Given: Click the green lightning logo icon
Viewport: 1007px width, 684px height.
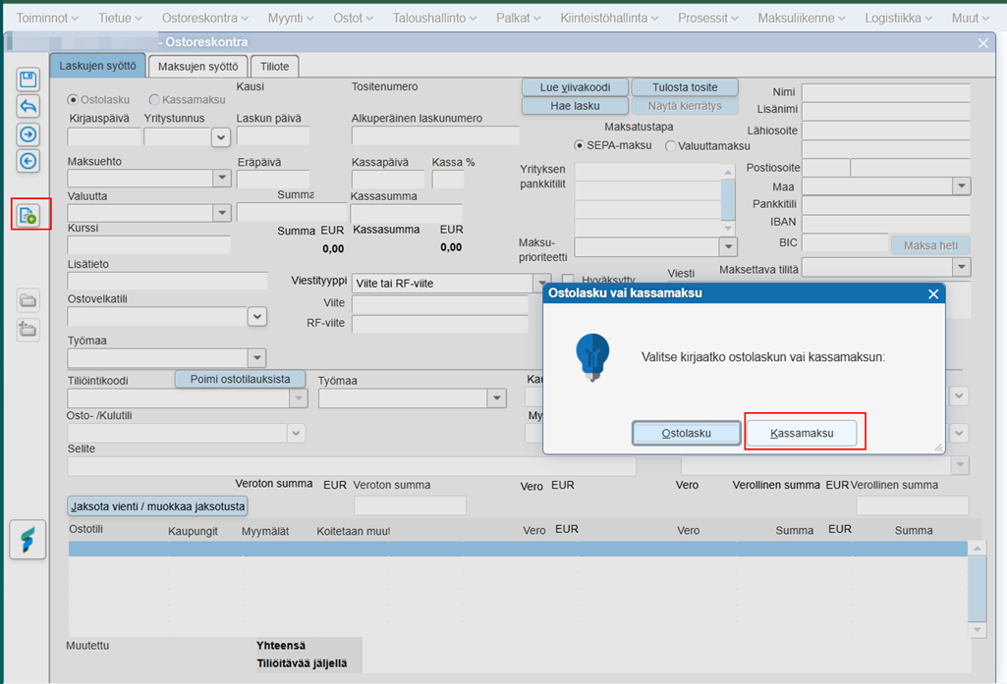Looking at the screenshot, I should [28, 540].
